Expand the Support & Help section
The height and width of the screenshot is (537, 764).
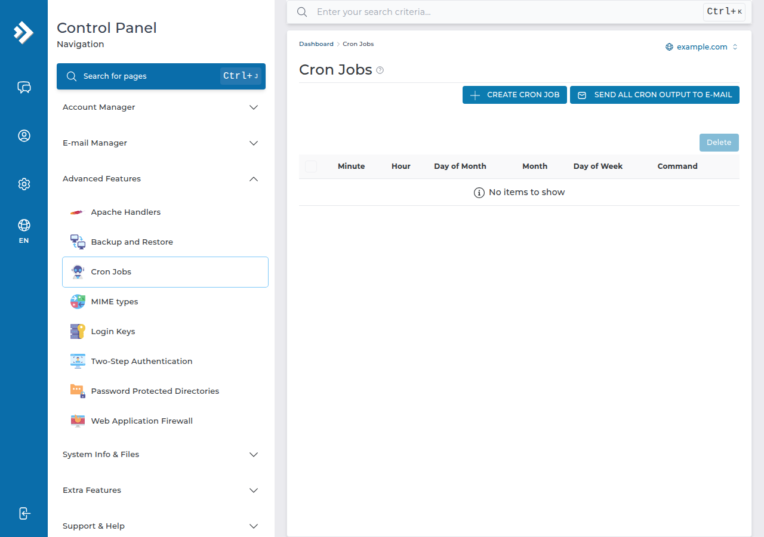tap(161, 526)
